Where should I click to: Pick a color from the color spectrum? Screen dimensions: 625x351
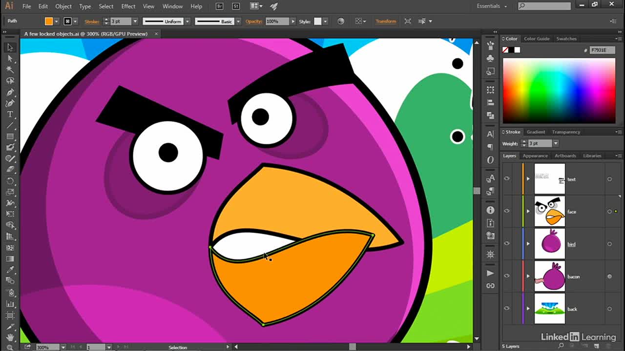pos(559,91)
